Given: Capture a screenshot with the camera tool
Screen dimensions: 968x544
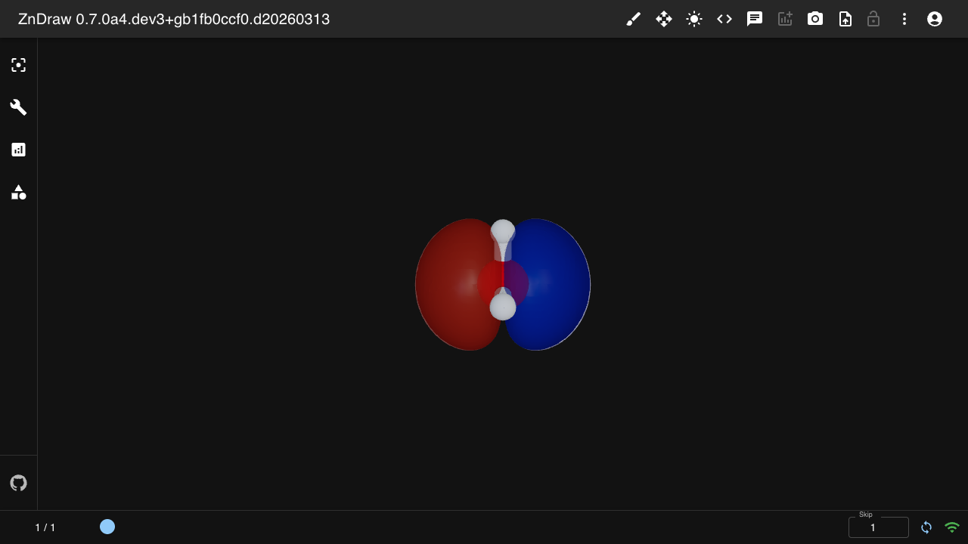Looking at the screenshot, I should click(x=815, y=19).
